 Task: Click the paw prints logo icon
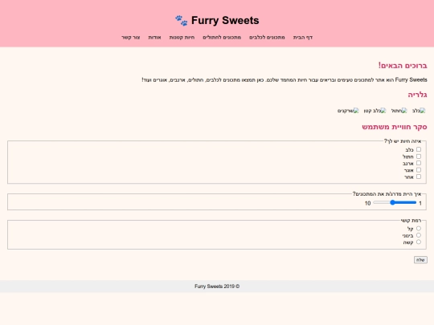point(182,20)
